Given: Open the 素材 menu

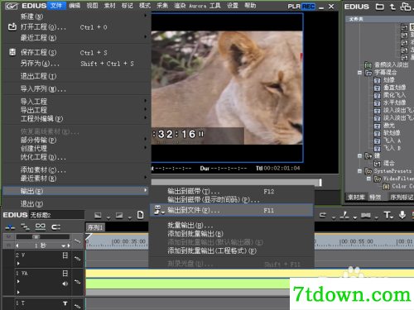Looking at the screenshot, I should pos(109,6).
